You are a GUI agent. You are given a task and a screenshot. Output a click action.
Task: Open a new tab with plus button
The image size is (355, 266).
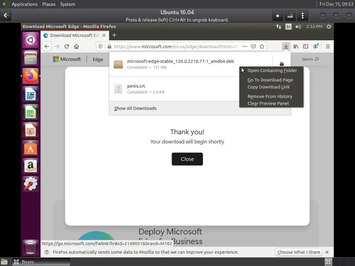pyautogui.click(x=114, y=35)
